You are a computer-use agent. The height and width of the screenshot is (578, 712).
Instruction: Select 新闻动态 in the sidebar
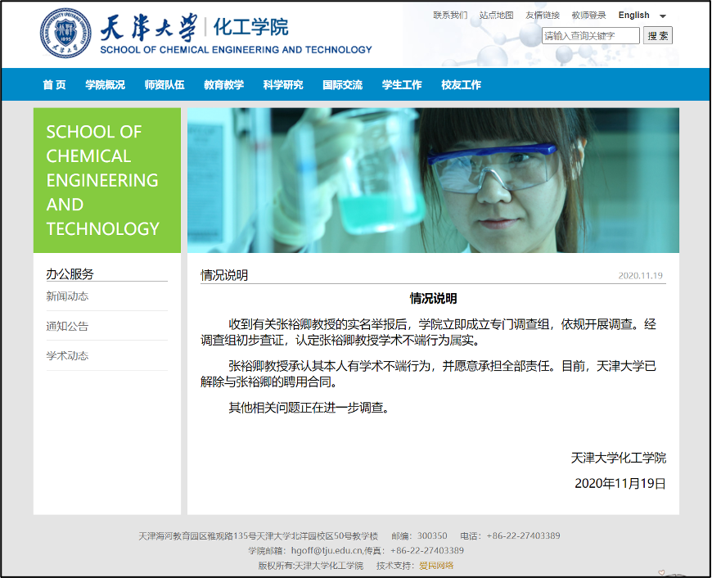(x=67, y=296)
